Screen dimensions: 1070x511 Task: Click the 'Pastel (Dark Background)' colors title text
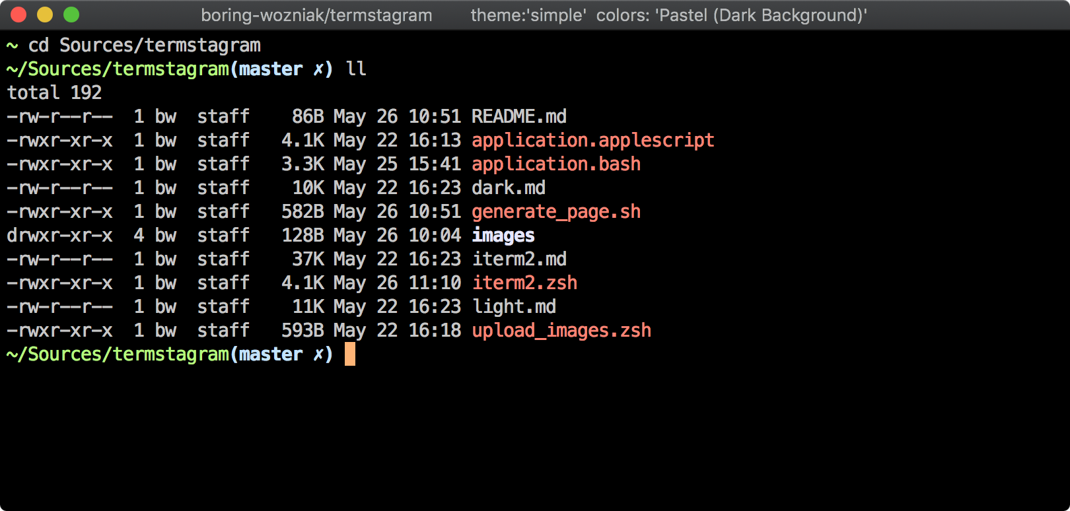(x=761, y=15)
